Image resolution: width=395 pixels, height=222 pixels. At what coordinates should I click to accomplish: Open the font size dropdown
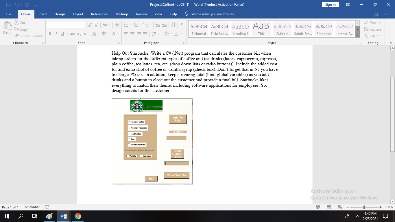84,25
